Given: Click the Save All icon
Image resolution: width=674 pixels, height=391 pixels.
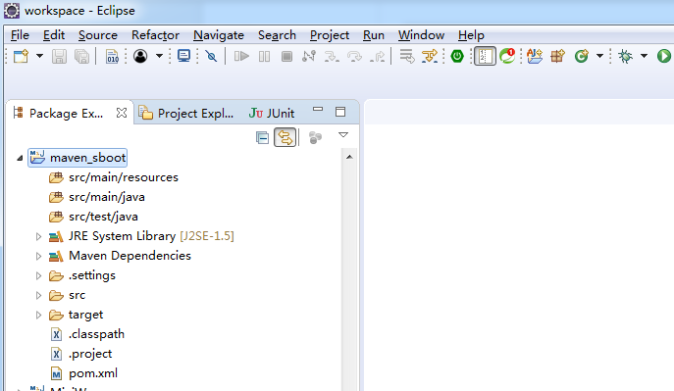Looking at the screenshot, I should point(81,56).
